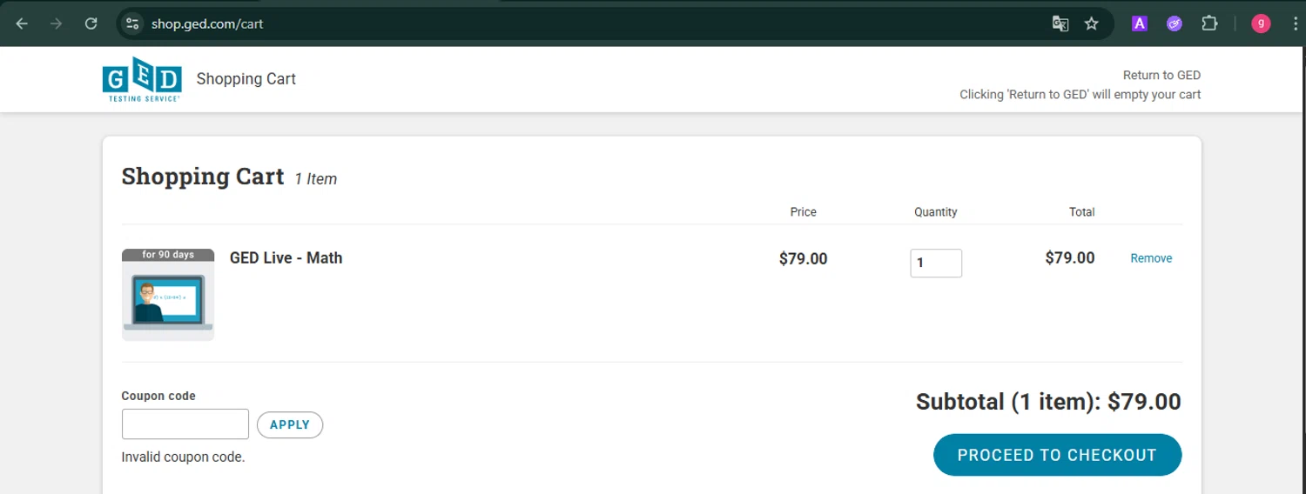The height and width of the screenshot is (494, 1306).
Task: Reload the shopping cart page
Action: coord(91,23)
